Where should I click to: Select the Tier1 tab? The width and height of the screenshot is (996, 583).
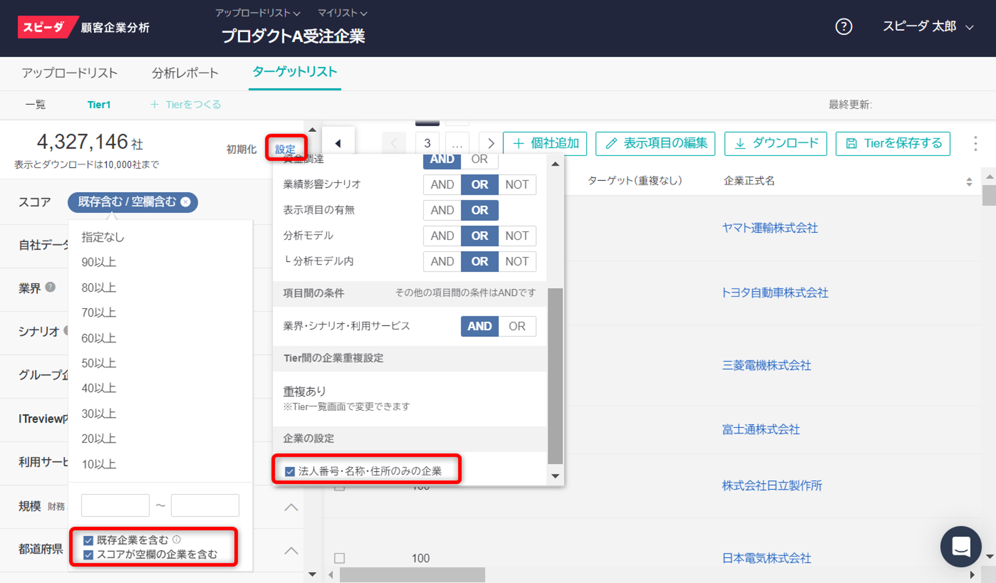(99, 105)
